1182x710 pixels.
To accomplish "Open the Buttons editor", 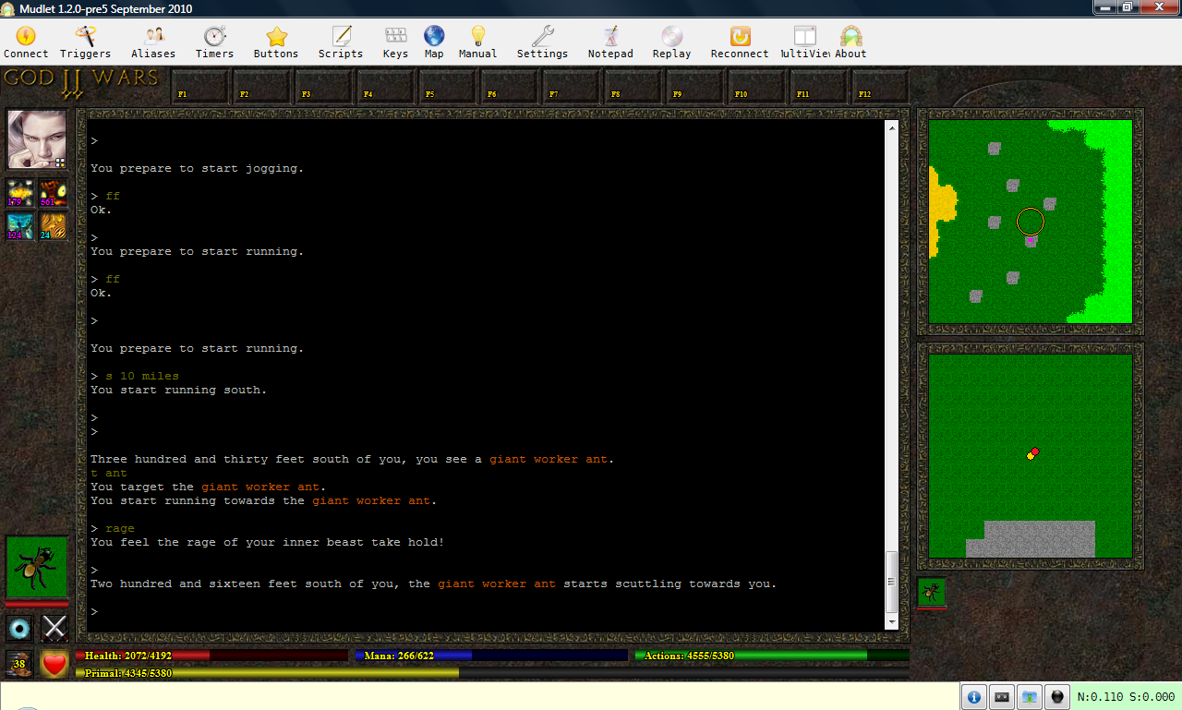I will pyautogui.click(x=276, y=42).
